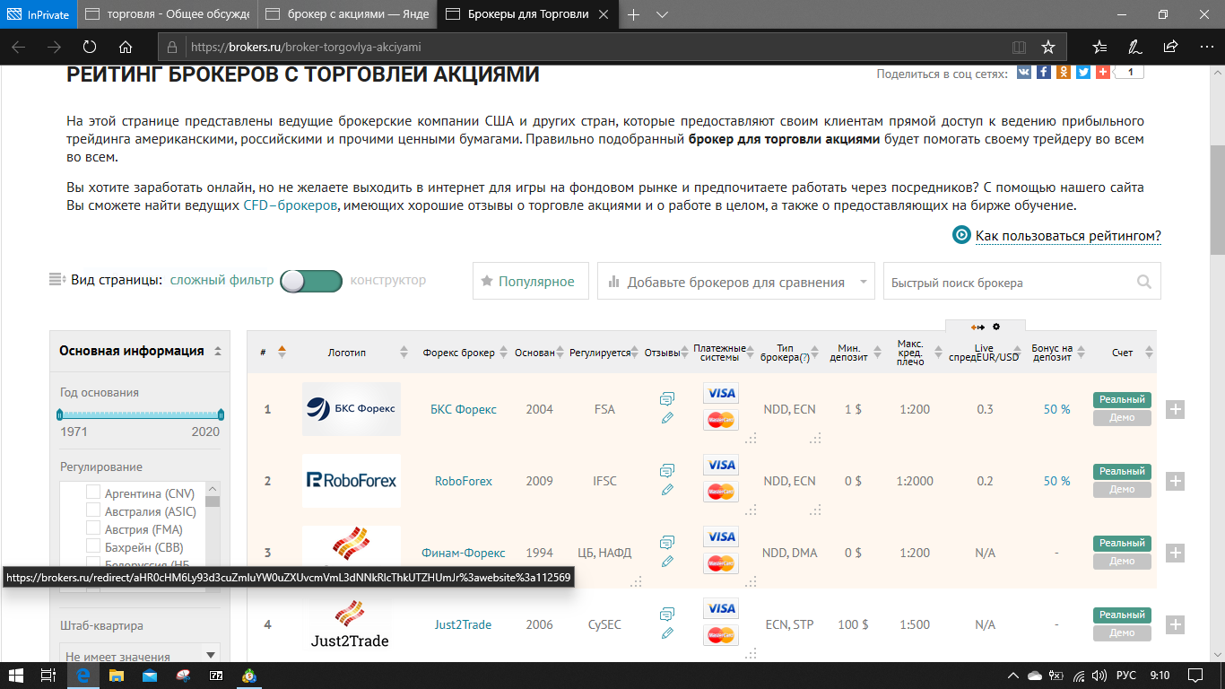Click the search magnifier icon in broker search
This screenshot has width=1225, height=689.
[x=1144, y=282]
